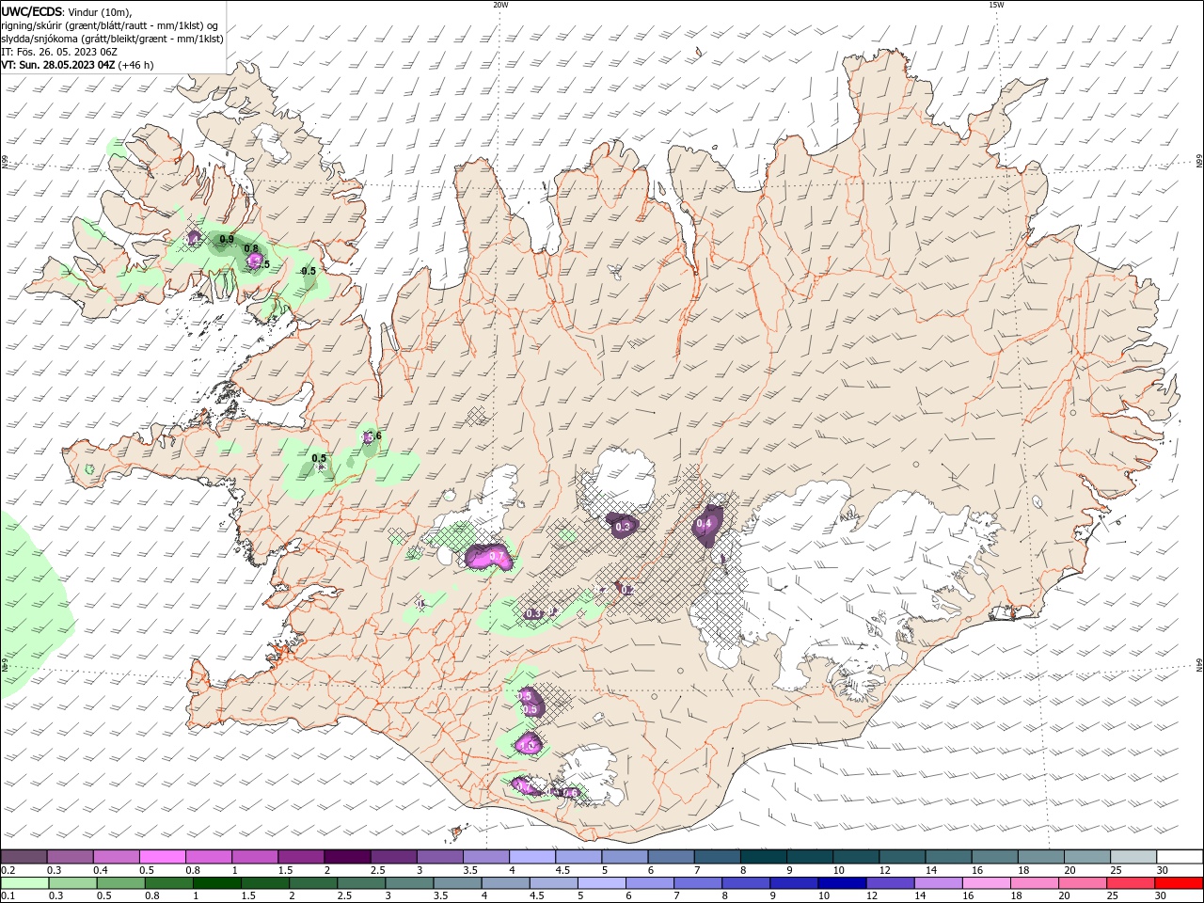Click the '0.1' label in the lower legend row

pos(8,896)
